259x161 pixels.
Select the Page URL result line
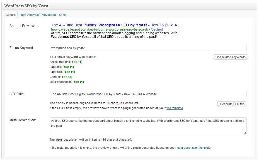tap(62, 72)
